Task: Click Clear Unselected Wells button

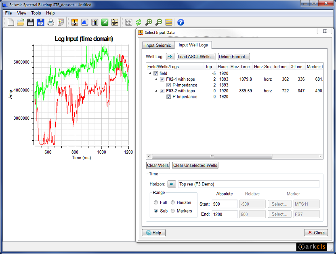Action: coord(195,165)
